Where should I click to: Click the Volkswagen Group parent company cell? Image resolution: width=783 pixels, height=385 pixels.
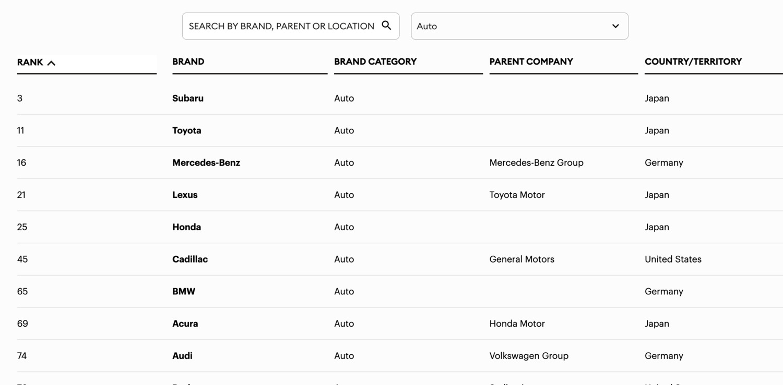(x=529, y=356)
